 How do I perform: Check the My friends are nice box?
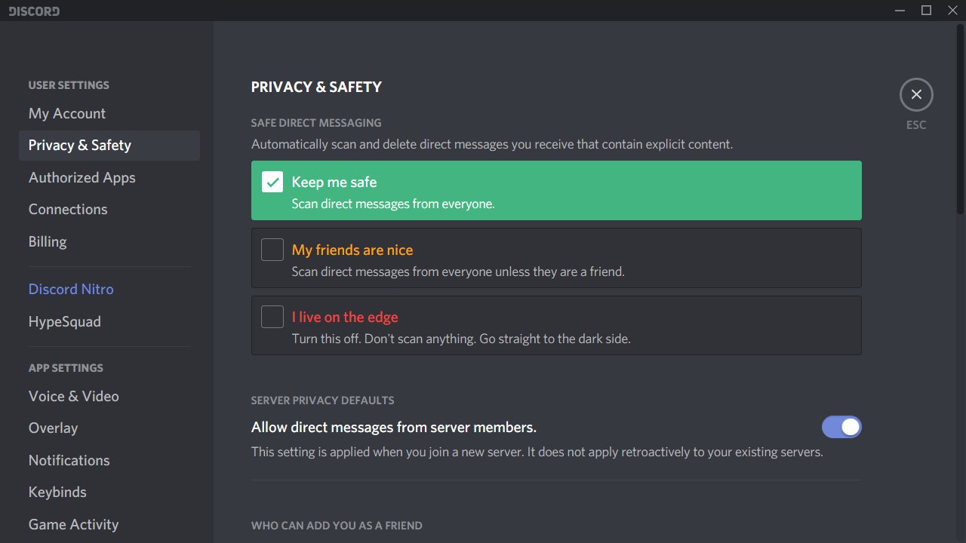click(272, 250)
